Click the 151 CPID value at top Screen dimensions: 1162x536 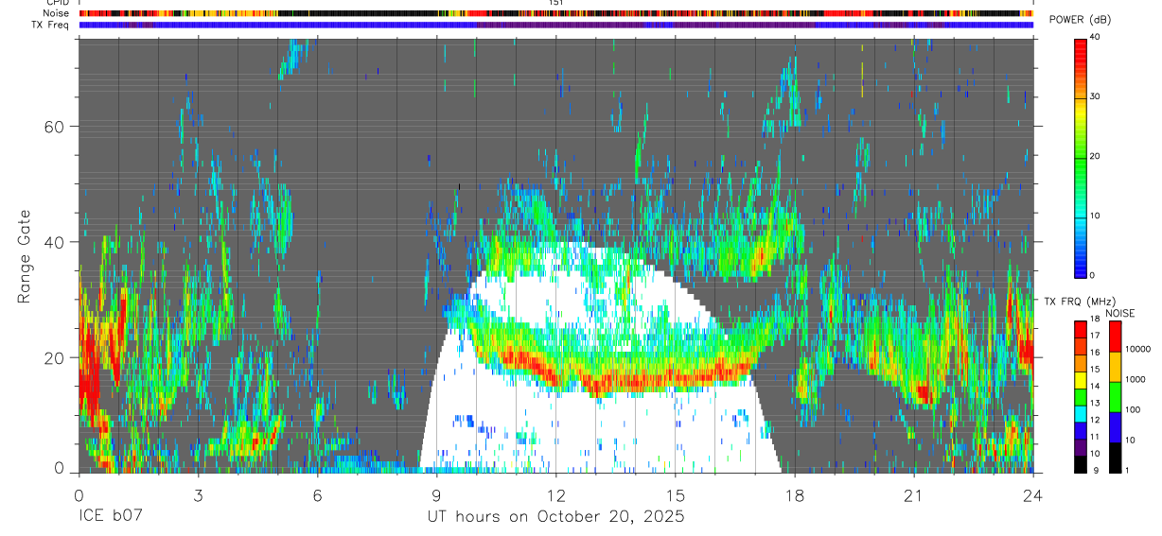pyautogui.click(x=555, y=3)
